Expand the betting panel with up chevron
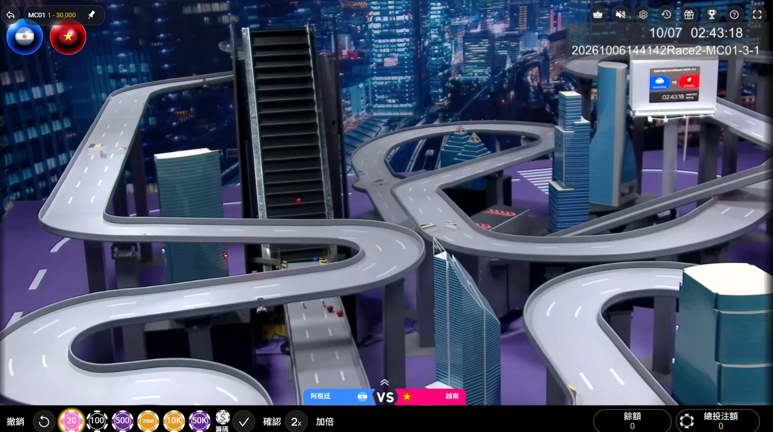Viewport: 773px width, 432px height. [x=385, y=383]
